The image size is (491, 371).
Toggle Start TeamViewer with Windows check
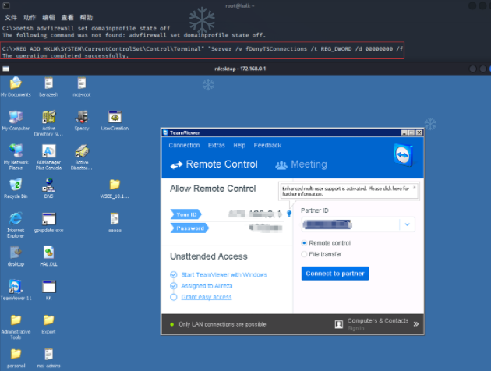[x=174, y=275]
